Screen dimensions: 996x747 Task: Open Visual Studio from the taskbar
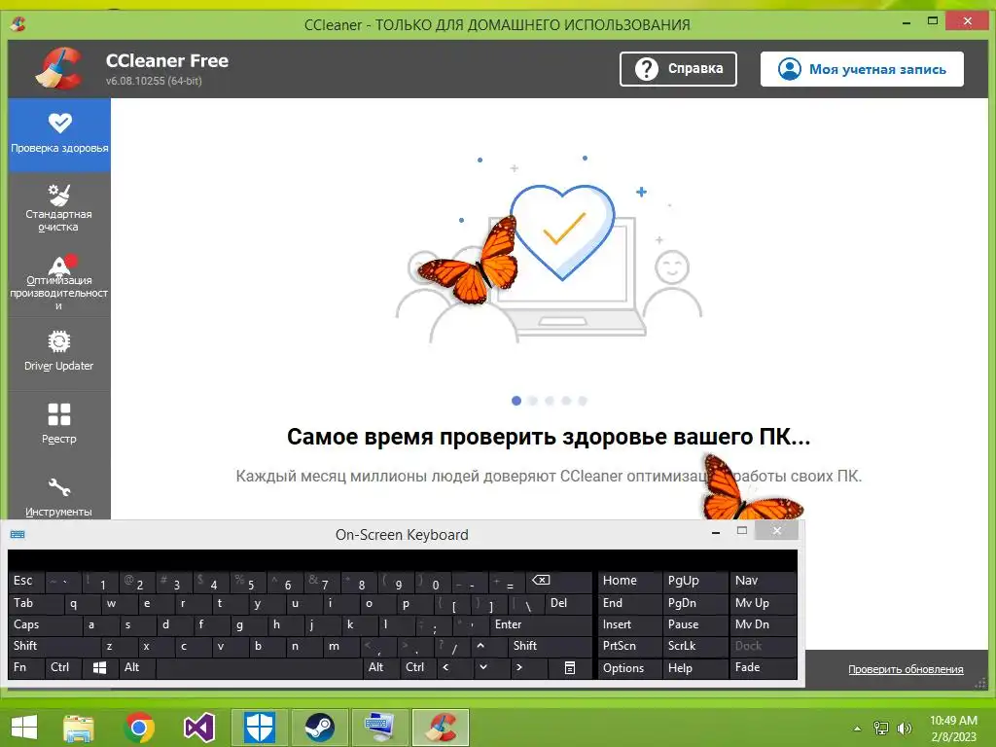pyautogui.click(x=198, y=728)
